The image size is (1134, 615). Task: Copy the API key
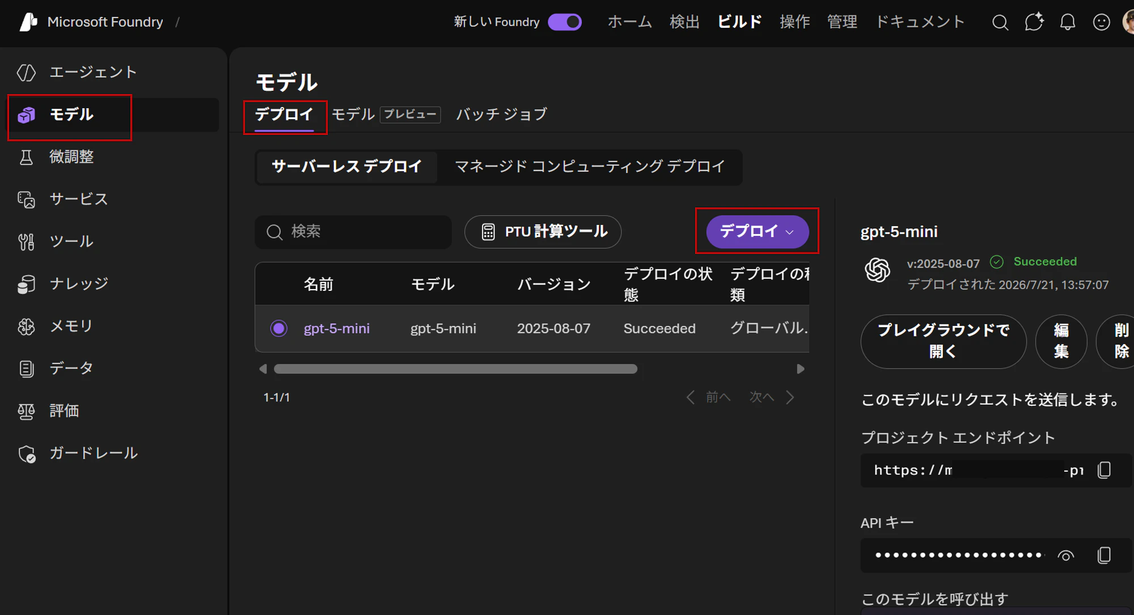pyautogui.click(x=1104, y=555)
